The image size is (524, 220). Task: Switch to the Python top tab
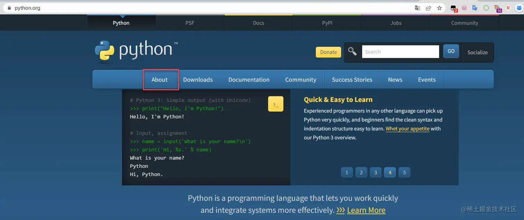coord(121,23)
